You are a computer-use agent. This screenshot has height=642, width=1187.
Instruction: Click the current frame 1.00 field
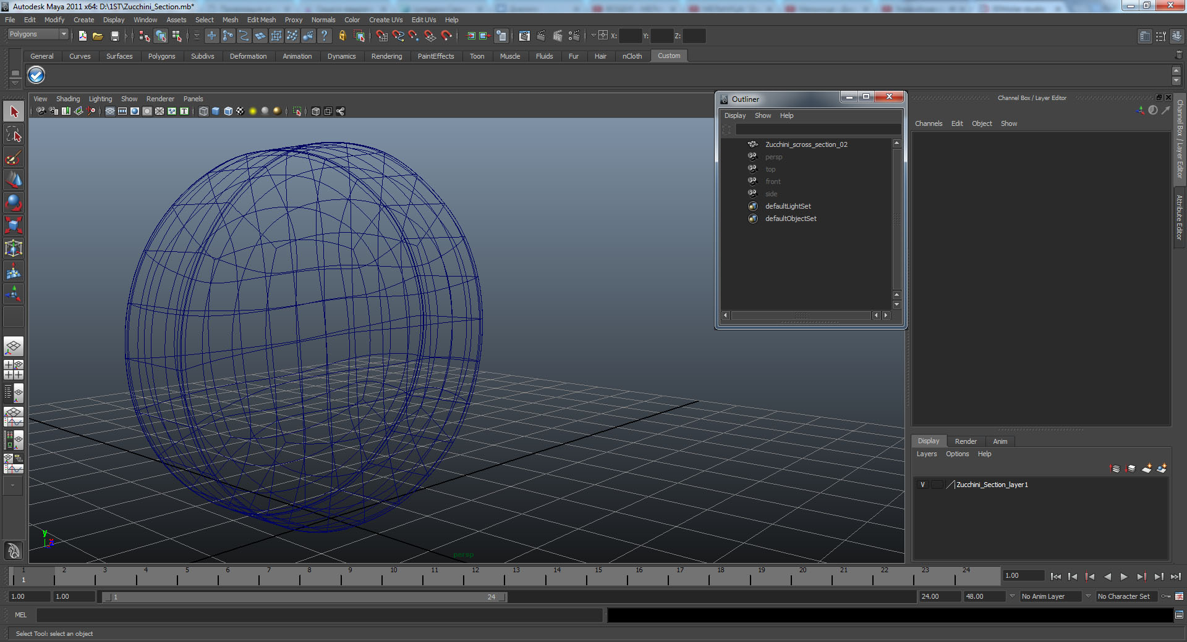[x=1023, y=575]
